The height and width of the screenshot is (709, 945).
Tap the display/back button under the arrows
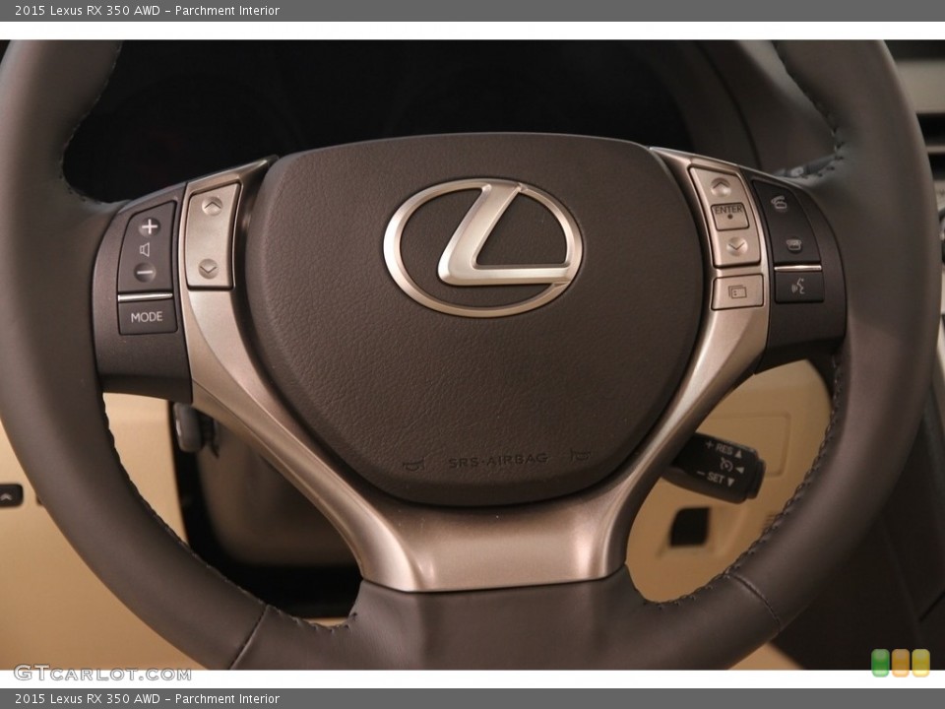coord(737,291)
